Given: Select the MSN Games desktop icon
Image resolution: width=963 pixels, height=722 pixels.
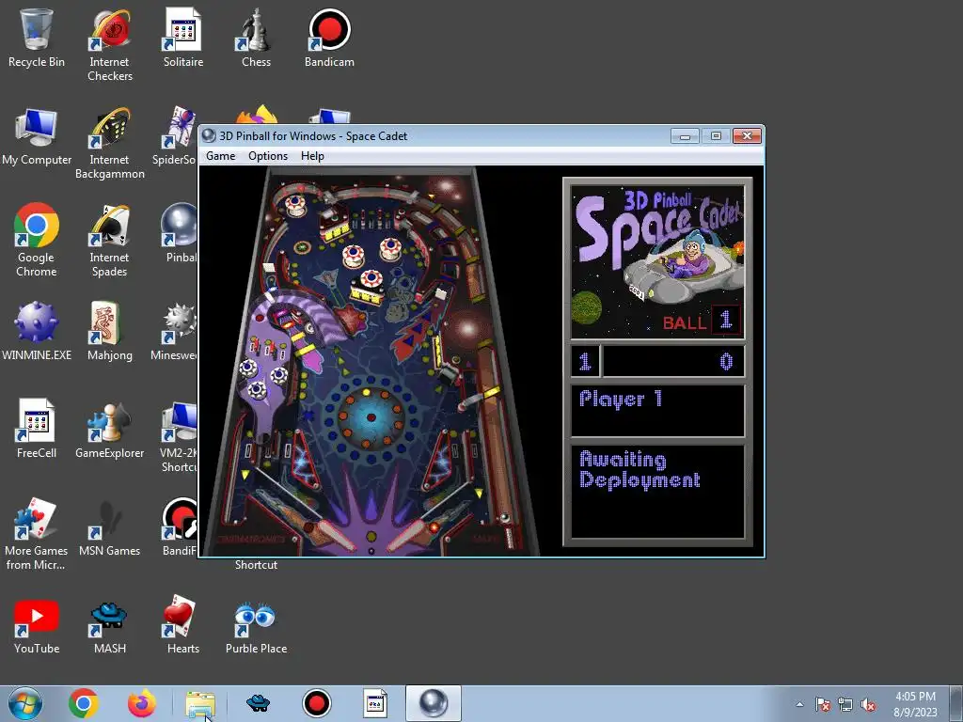Looking at the screenshot, I should (110, 526).
